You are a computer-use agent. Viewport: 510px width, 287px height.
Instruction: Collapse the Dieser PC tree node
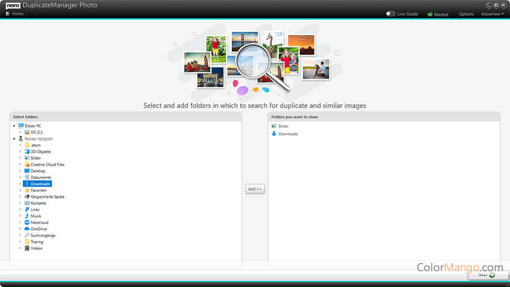14,126
